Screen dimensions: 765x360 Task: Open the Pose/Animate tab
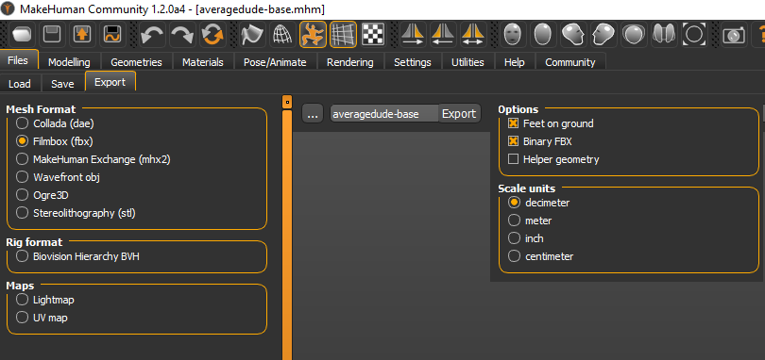coord(275,62)
